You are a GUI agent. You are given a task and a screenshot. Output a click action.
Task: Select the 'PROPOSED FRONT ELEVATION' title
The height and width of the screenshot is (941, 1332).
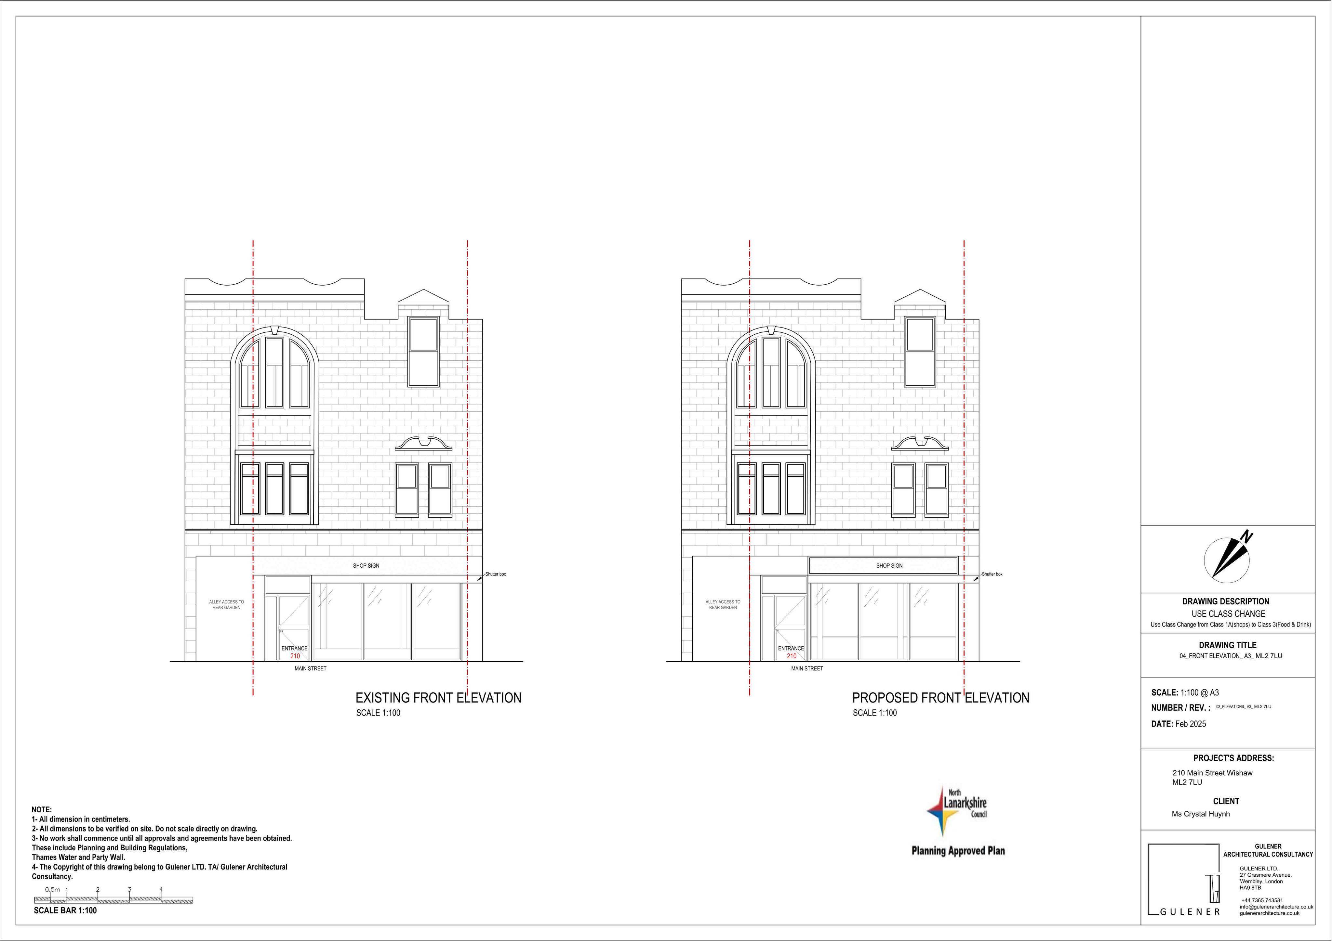(940, 698)
